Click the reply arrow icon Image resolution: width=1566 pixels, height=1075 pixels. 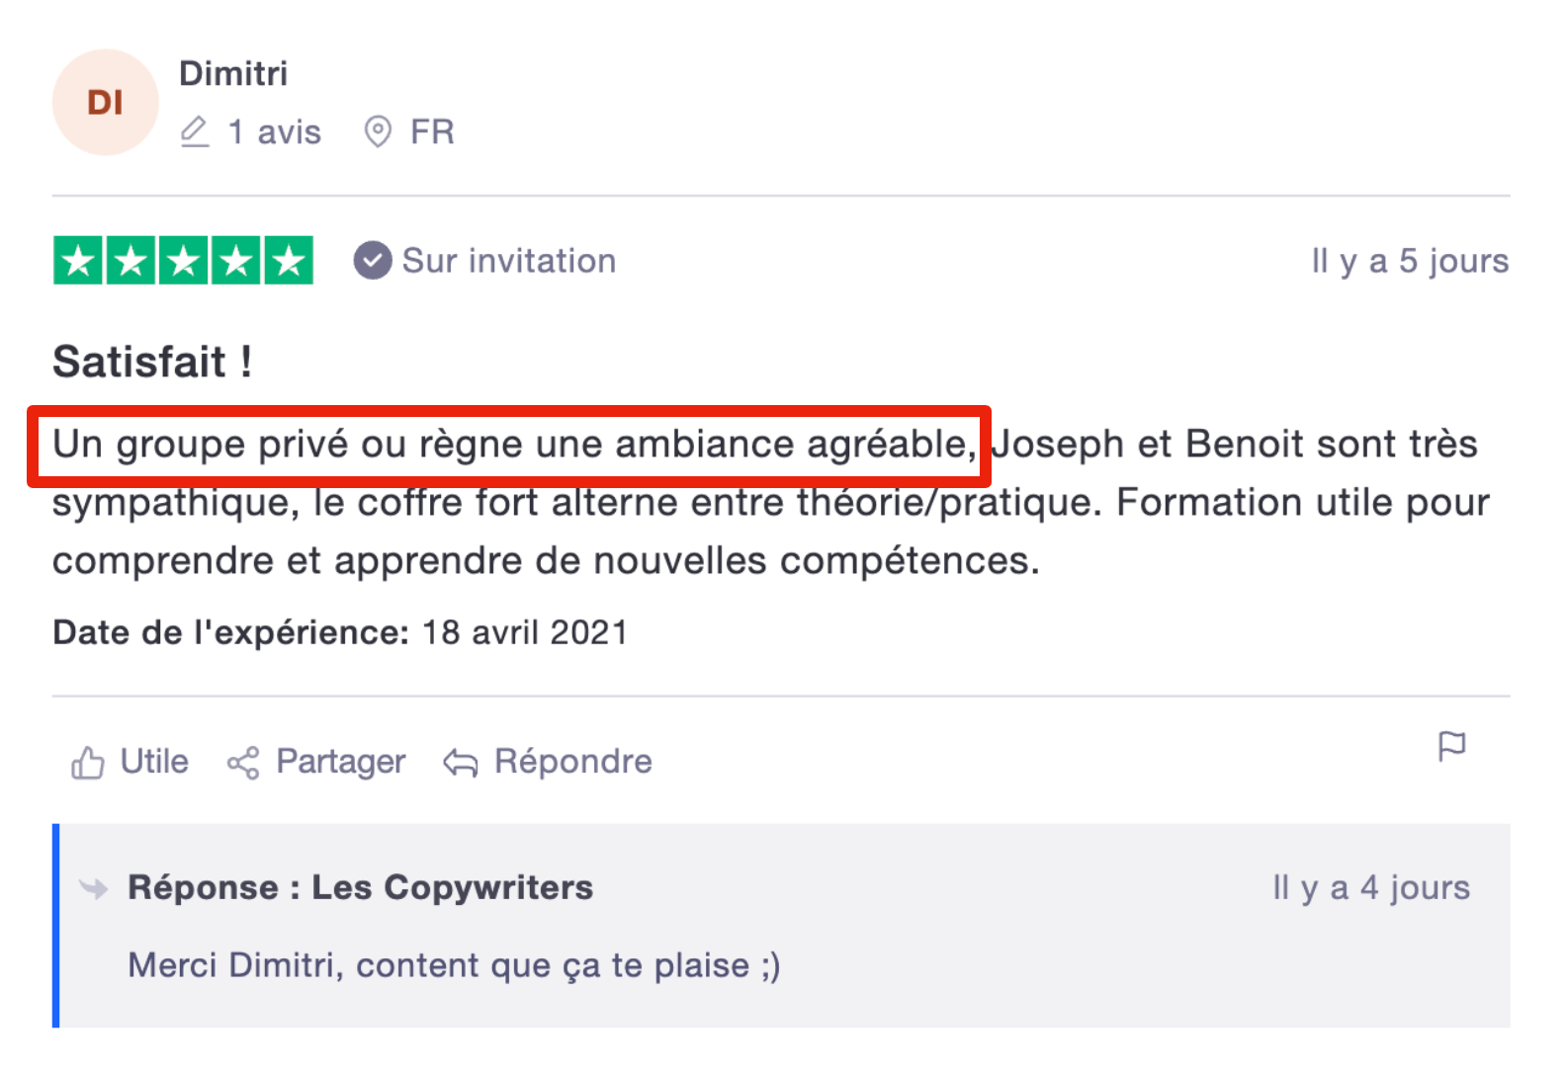461,763
